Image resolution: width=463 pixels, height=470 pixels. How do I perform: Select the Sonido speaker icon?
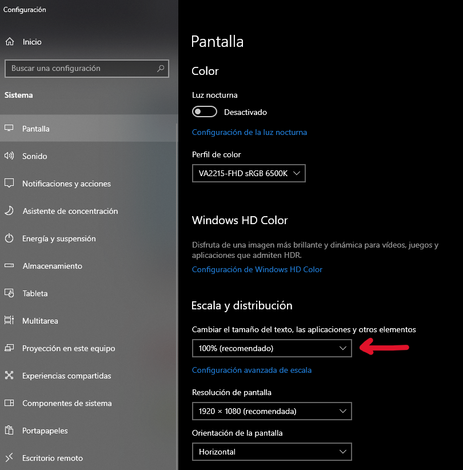click(9, 156)
